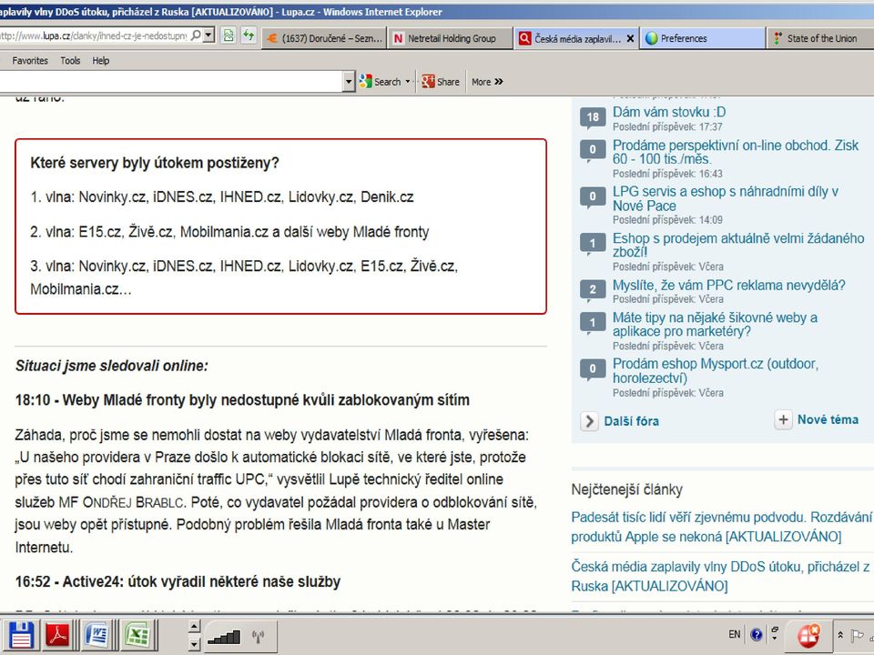
Task: Open thread 'LPG servis a eshop s náhradními díly'
Action: [x=726, y=198]
